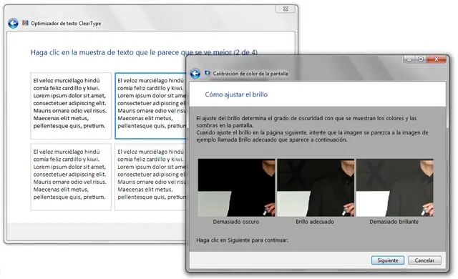This screenshot has width=458, height=279.
Task: Click the Cancelar button
Action: (x=424, y=260)
